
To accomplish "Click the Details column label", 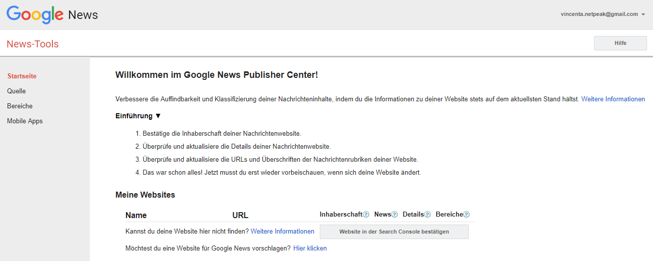I will coord(413,215).
